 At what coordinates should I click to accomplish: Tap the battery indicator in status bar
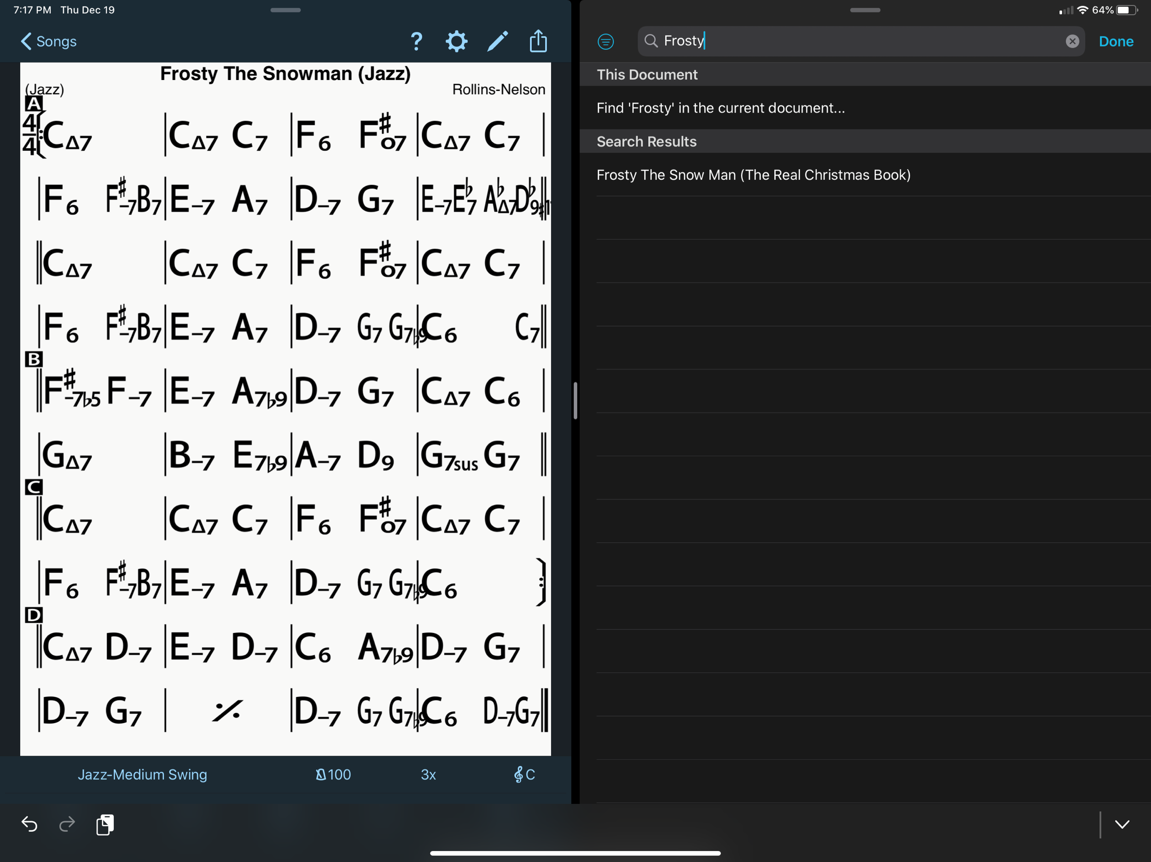click(1127, 11)
